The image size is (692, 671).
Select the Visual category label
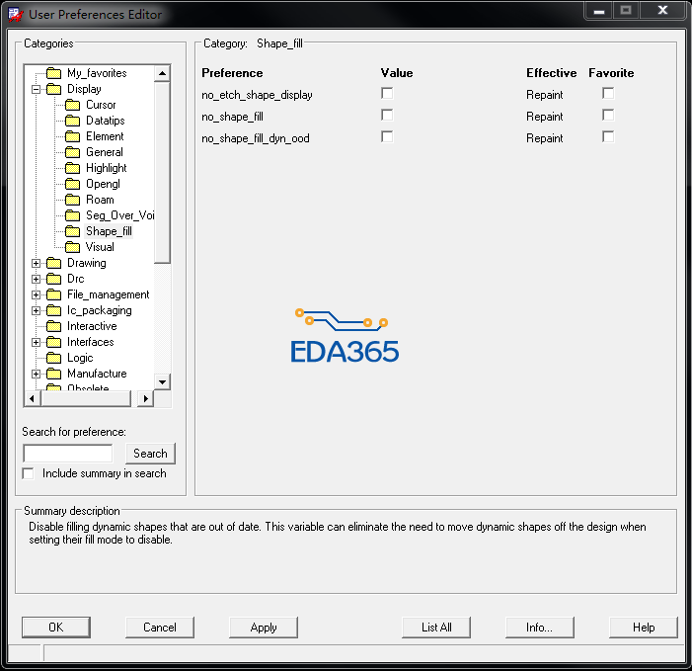pyautogui.click(x=100, y=247)
